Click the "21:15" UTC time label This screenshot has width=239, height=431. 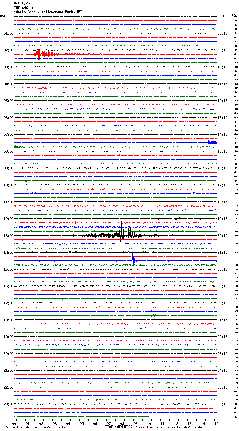(222, 253)
